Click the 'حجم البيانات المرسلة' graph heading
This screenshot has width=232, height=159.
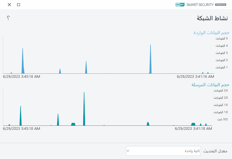click(x=210, y=85)
